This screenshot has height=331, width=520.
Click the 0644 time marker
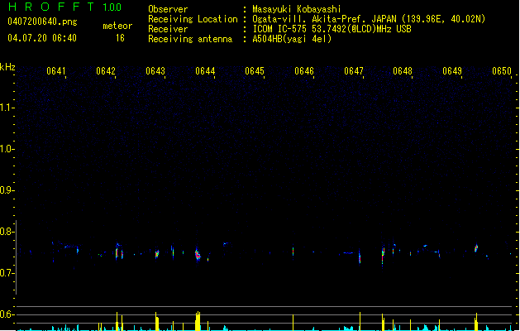point(205,71)
